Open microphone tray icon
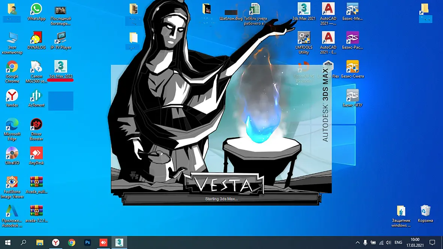 click(365, 243)
